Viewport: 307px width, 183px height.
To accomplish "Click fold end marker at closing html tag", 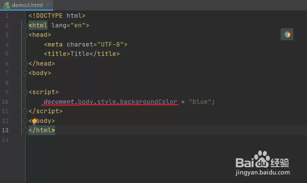I will coord(25,130).
